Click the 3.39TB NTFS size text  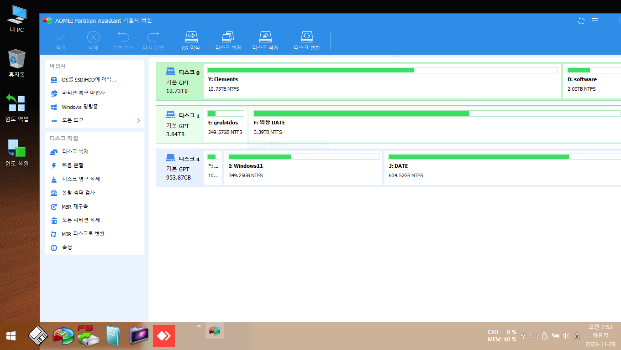coord(268,133)
